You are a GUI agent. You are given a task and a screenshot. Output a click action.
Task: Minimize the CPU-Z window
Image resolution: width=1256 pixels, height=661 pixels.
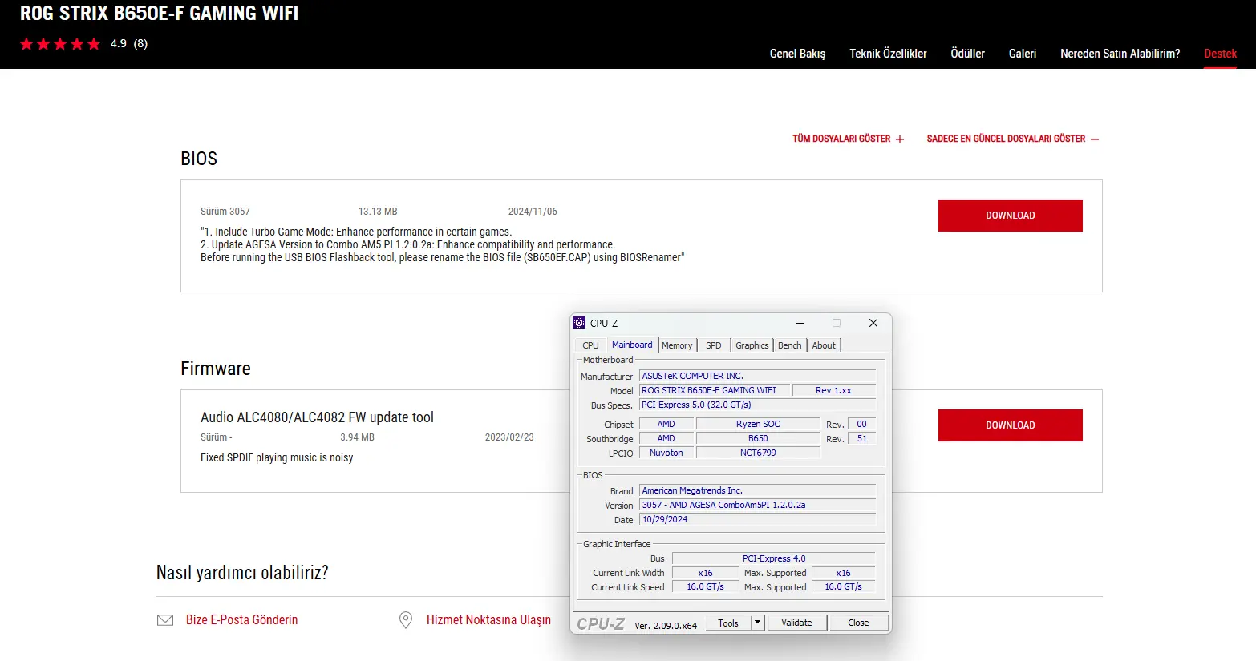click(x=800, y=323)
